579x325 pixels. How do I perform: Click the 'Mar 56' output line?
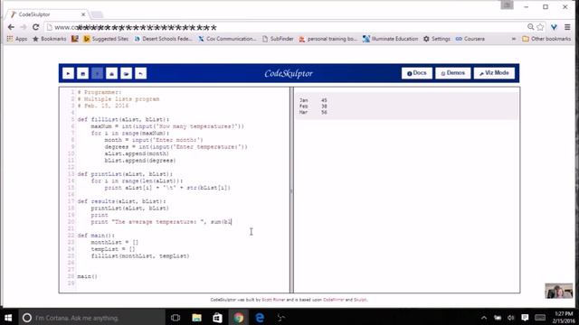click(x=313, y=112)
